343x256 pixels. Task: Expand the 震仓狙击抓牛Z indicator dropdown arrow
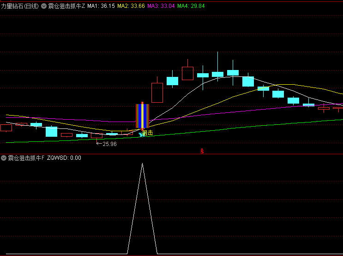click(43, 6)
